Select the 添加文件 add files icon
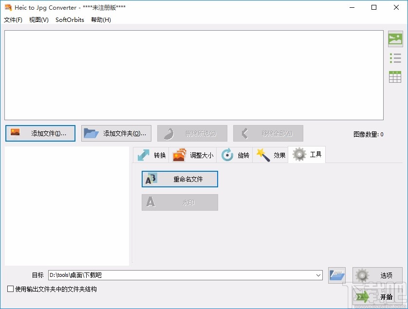This screenshot has width=408, height=309. click(x=15, y=133)
